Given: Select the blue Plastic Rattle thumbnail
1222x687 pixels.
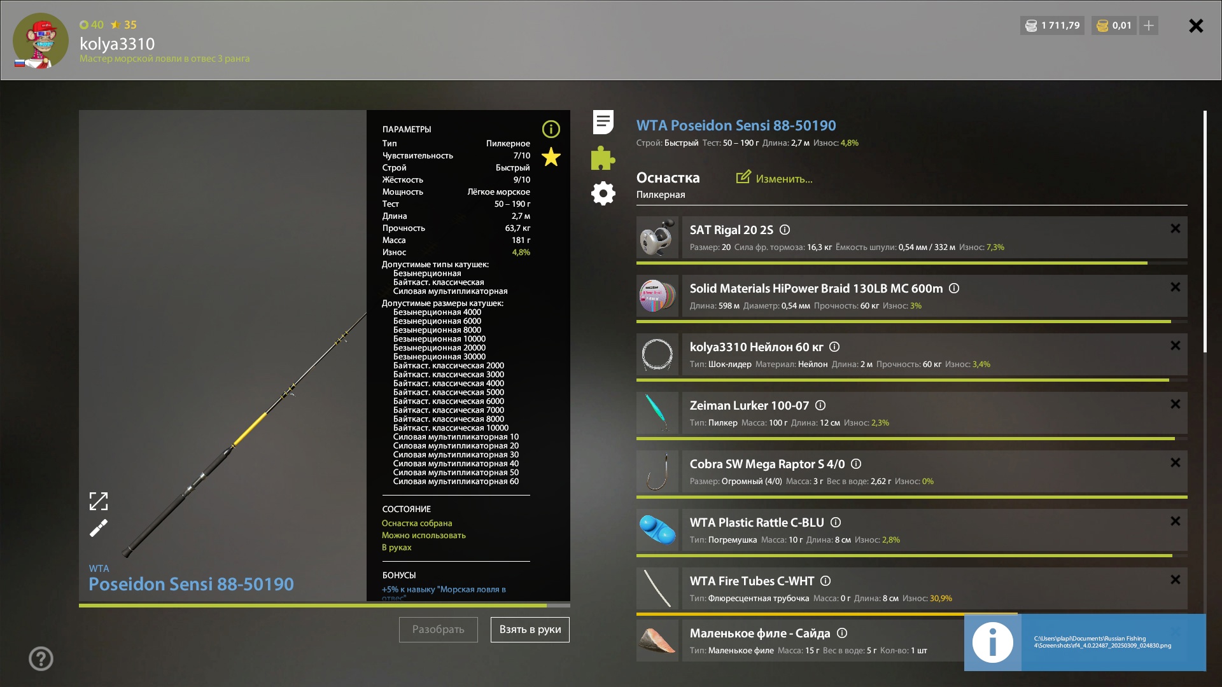Looking at the screenshot, I should [657, 530].
